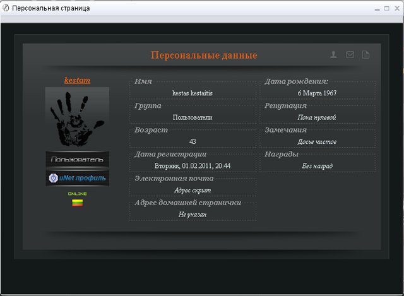Click the Замечания label
Screen dimensions: 404x296
(286, 130)
